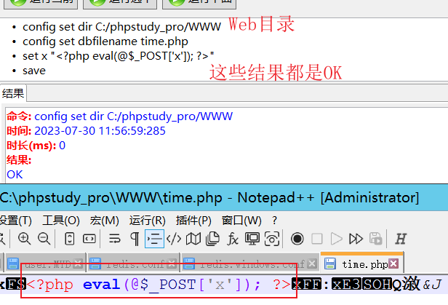Toggle word wrap in Notepad++ toolbar
448x305 pixels.
115,239
